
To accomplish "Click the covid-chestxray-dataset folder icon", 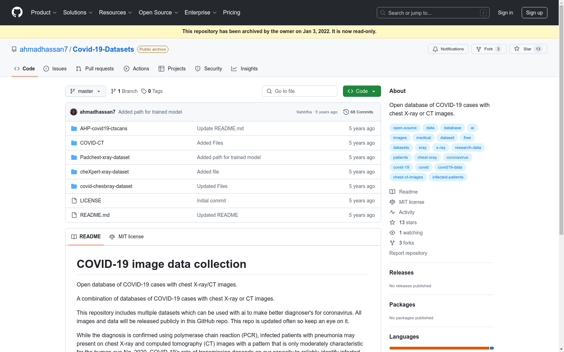I will pos(74,186).
